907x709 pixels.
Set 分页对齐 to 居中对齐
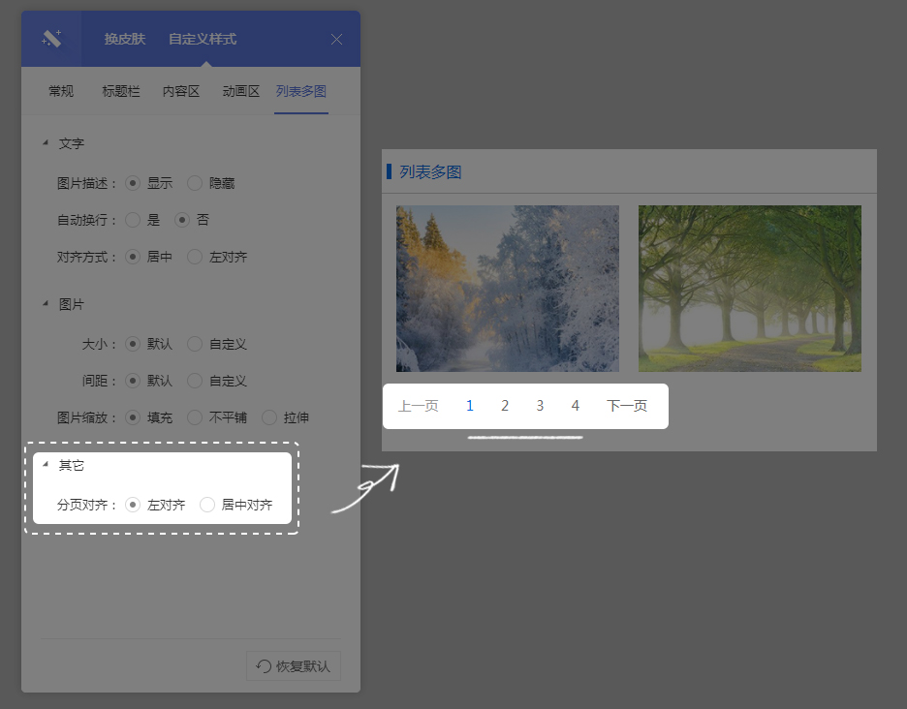207,505
